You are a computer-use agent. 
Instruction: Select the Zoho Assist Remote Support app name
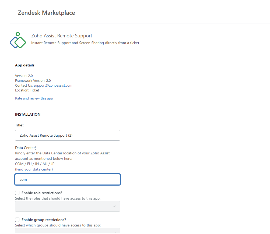(x=62, y=36)
